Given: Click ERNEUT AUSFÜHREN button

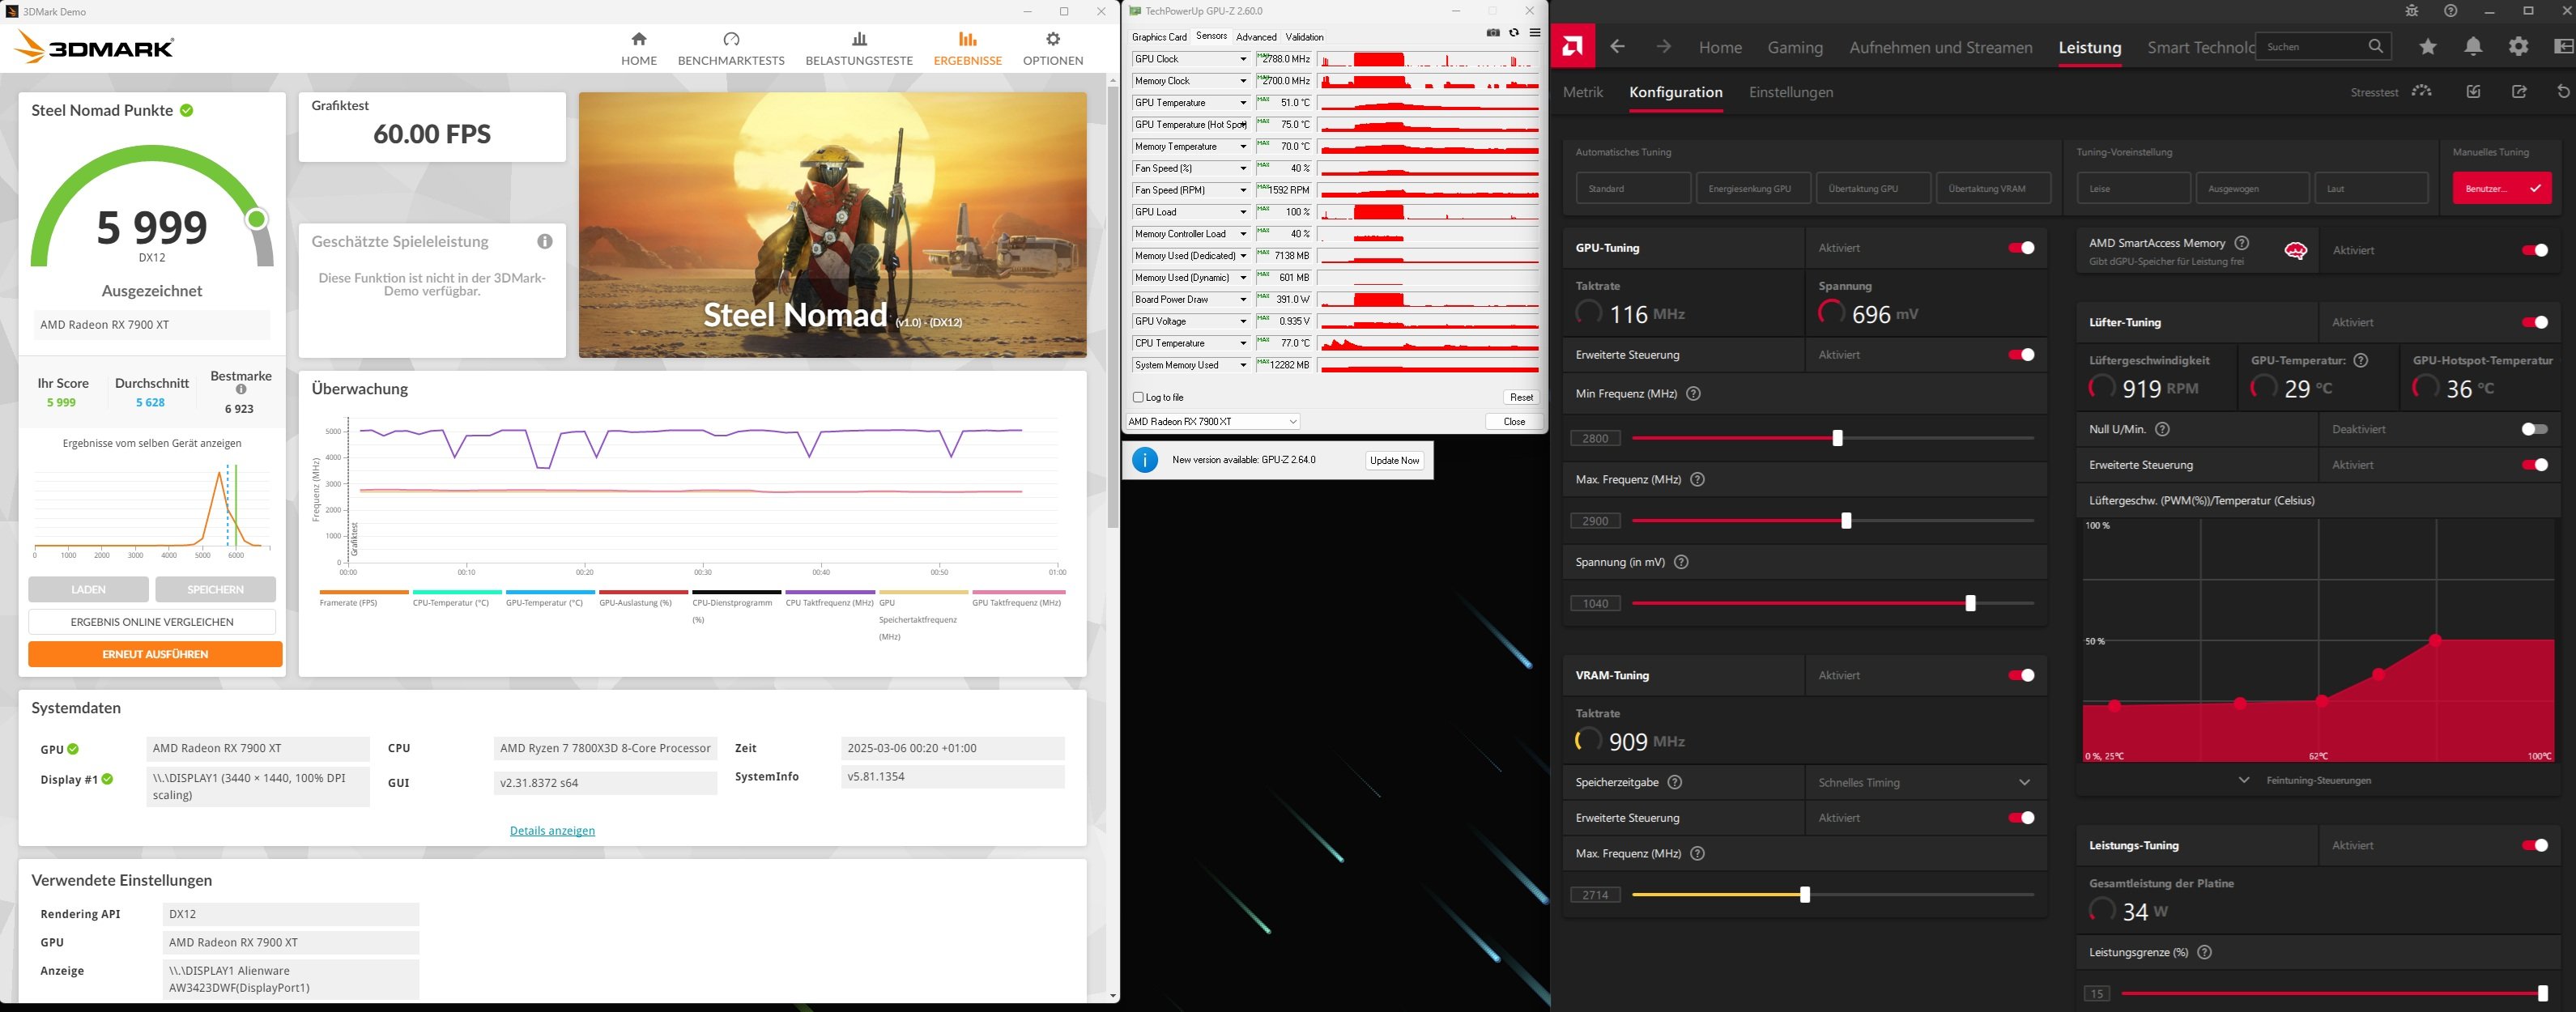Looking at the screenshot, I should coord(155,654).
